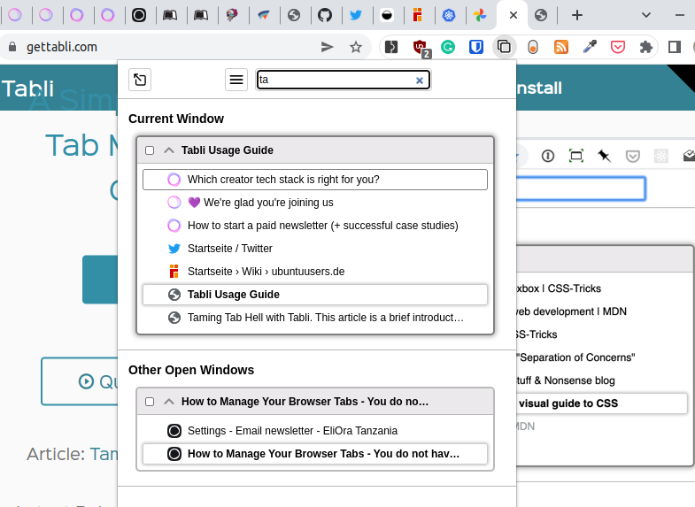Open the Pocket extension icon
Image resolution: width=695 pixels, height=507 pixels.
(618, 47)
